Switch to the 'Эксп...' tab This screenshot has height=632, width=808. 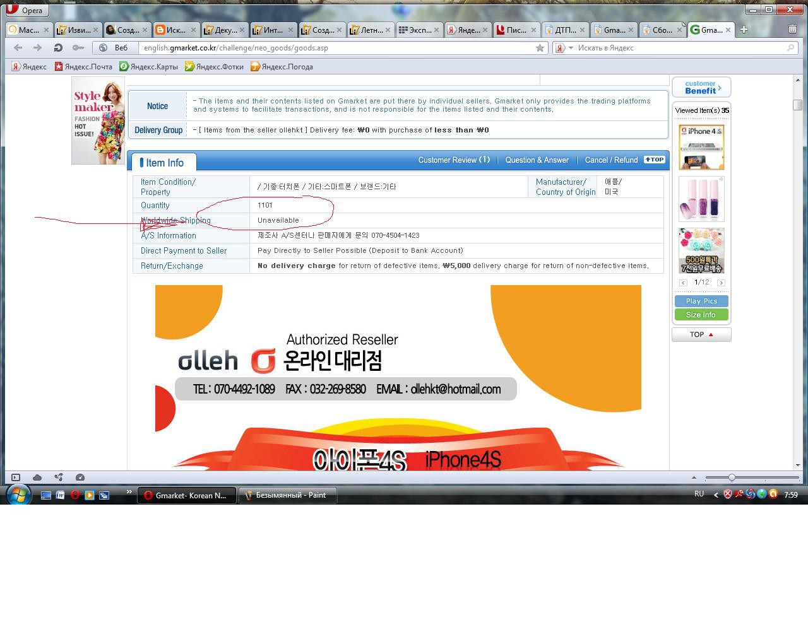pyautogui.click(x=419, y=30)
